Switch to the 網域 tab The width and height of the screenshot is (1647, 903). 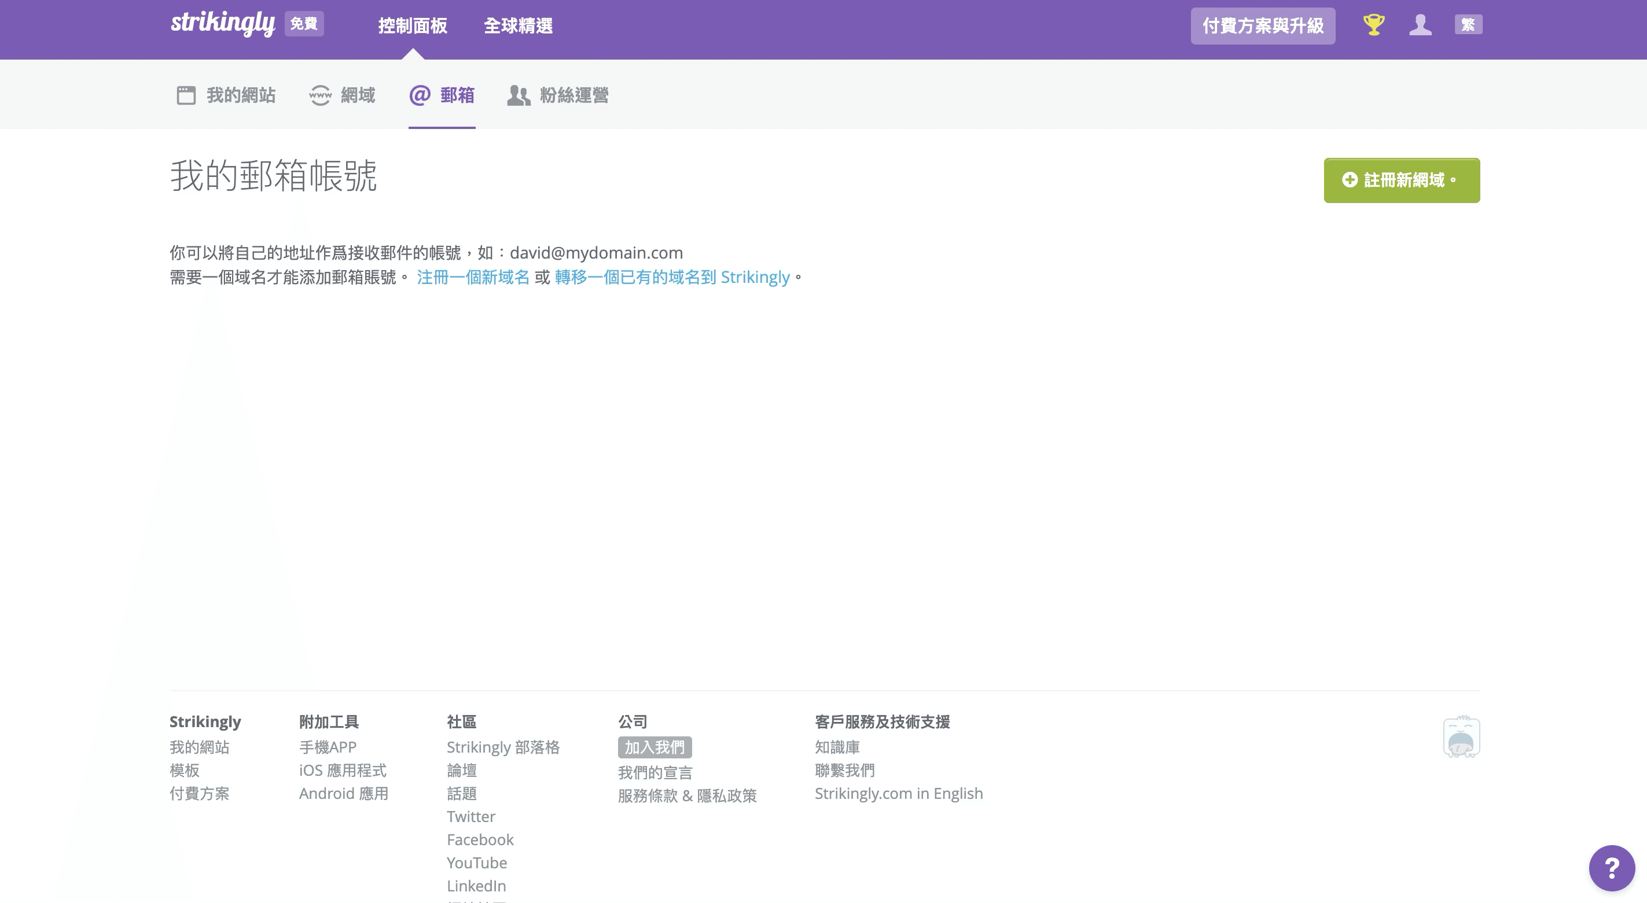point(343,95)
